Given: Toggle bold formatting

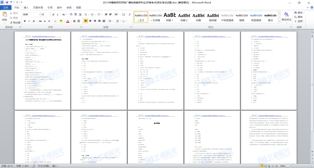Looking at the screenshot, I should click(x=25, y=21).
